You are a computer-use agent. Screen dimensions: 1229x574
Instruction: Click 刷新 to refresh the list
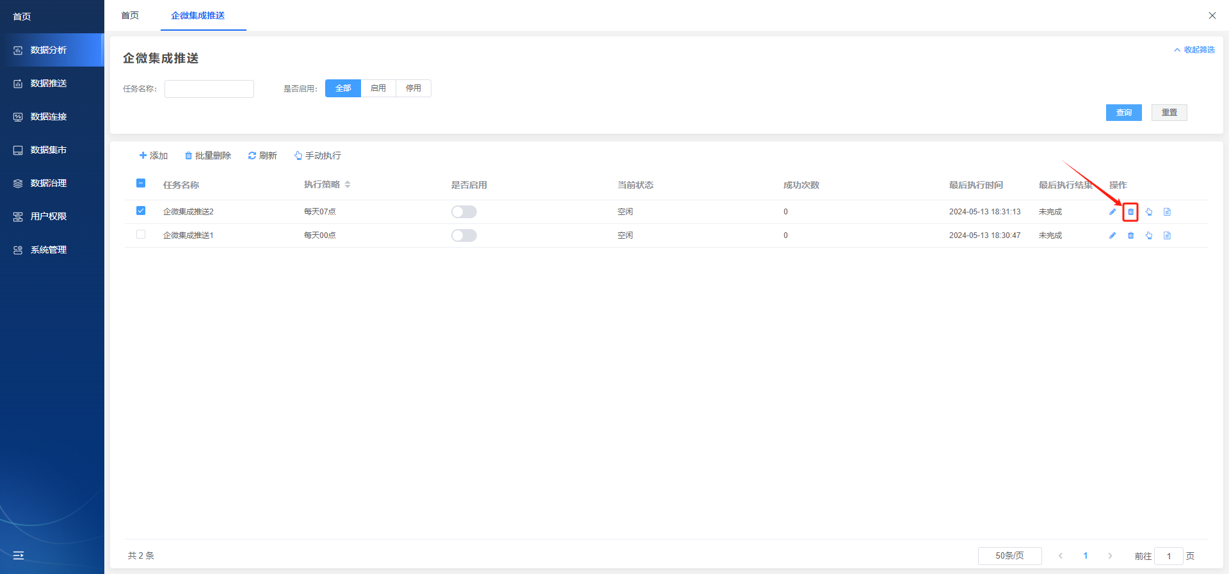pyautogui.click(x=262, y=155)
